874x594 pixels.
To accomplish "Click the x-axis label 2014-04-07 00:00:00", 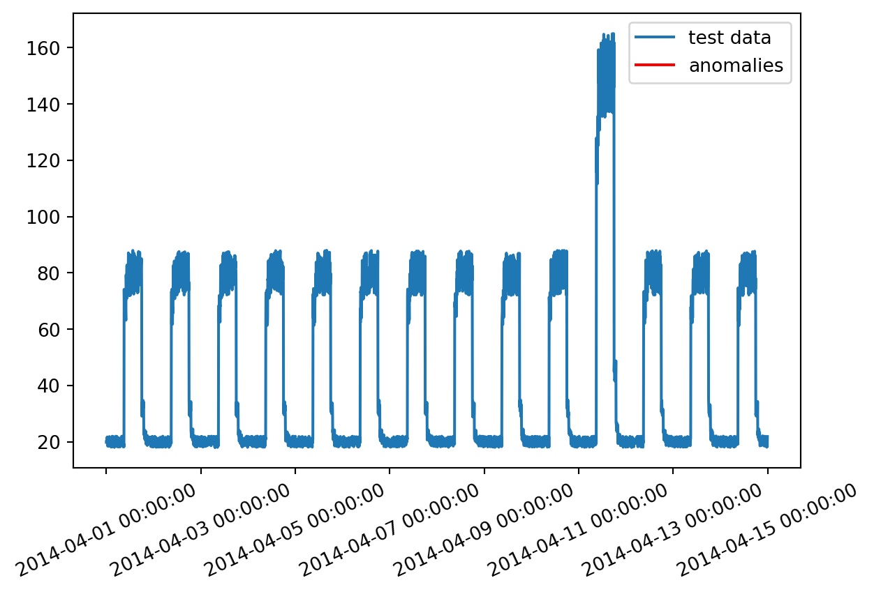I will 390,530.
